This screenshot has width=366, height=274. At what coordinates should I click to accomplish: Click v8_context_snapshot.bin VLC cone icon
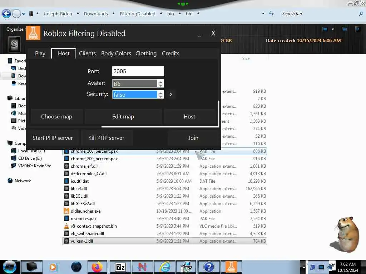(66, 226)
